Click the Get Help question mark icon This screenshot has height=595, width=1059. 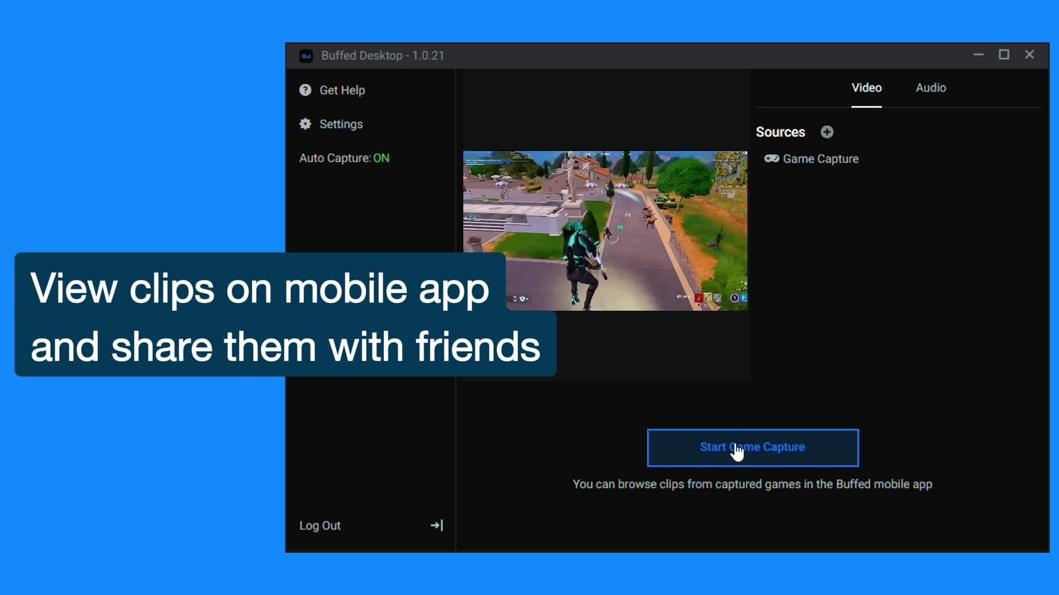[x=305, y=90]
